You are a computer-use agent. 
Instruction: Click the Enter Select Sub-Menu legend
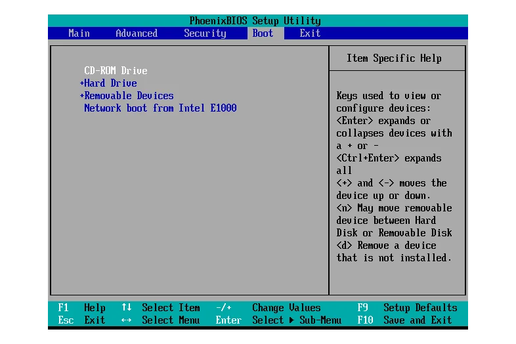278,320
